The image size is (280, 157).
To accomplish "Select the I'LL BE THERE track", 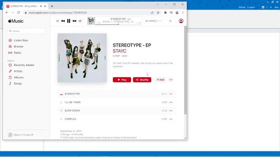I will tap(117, 102).
